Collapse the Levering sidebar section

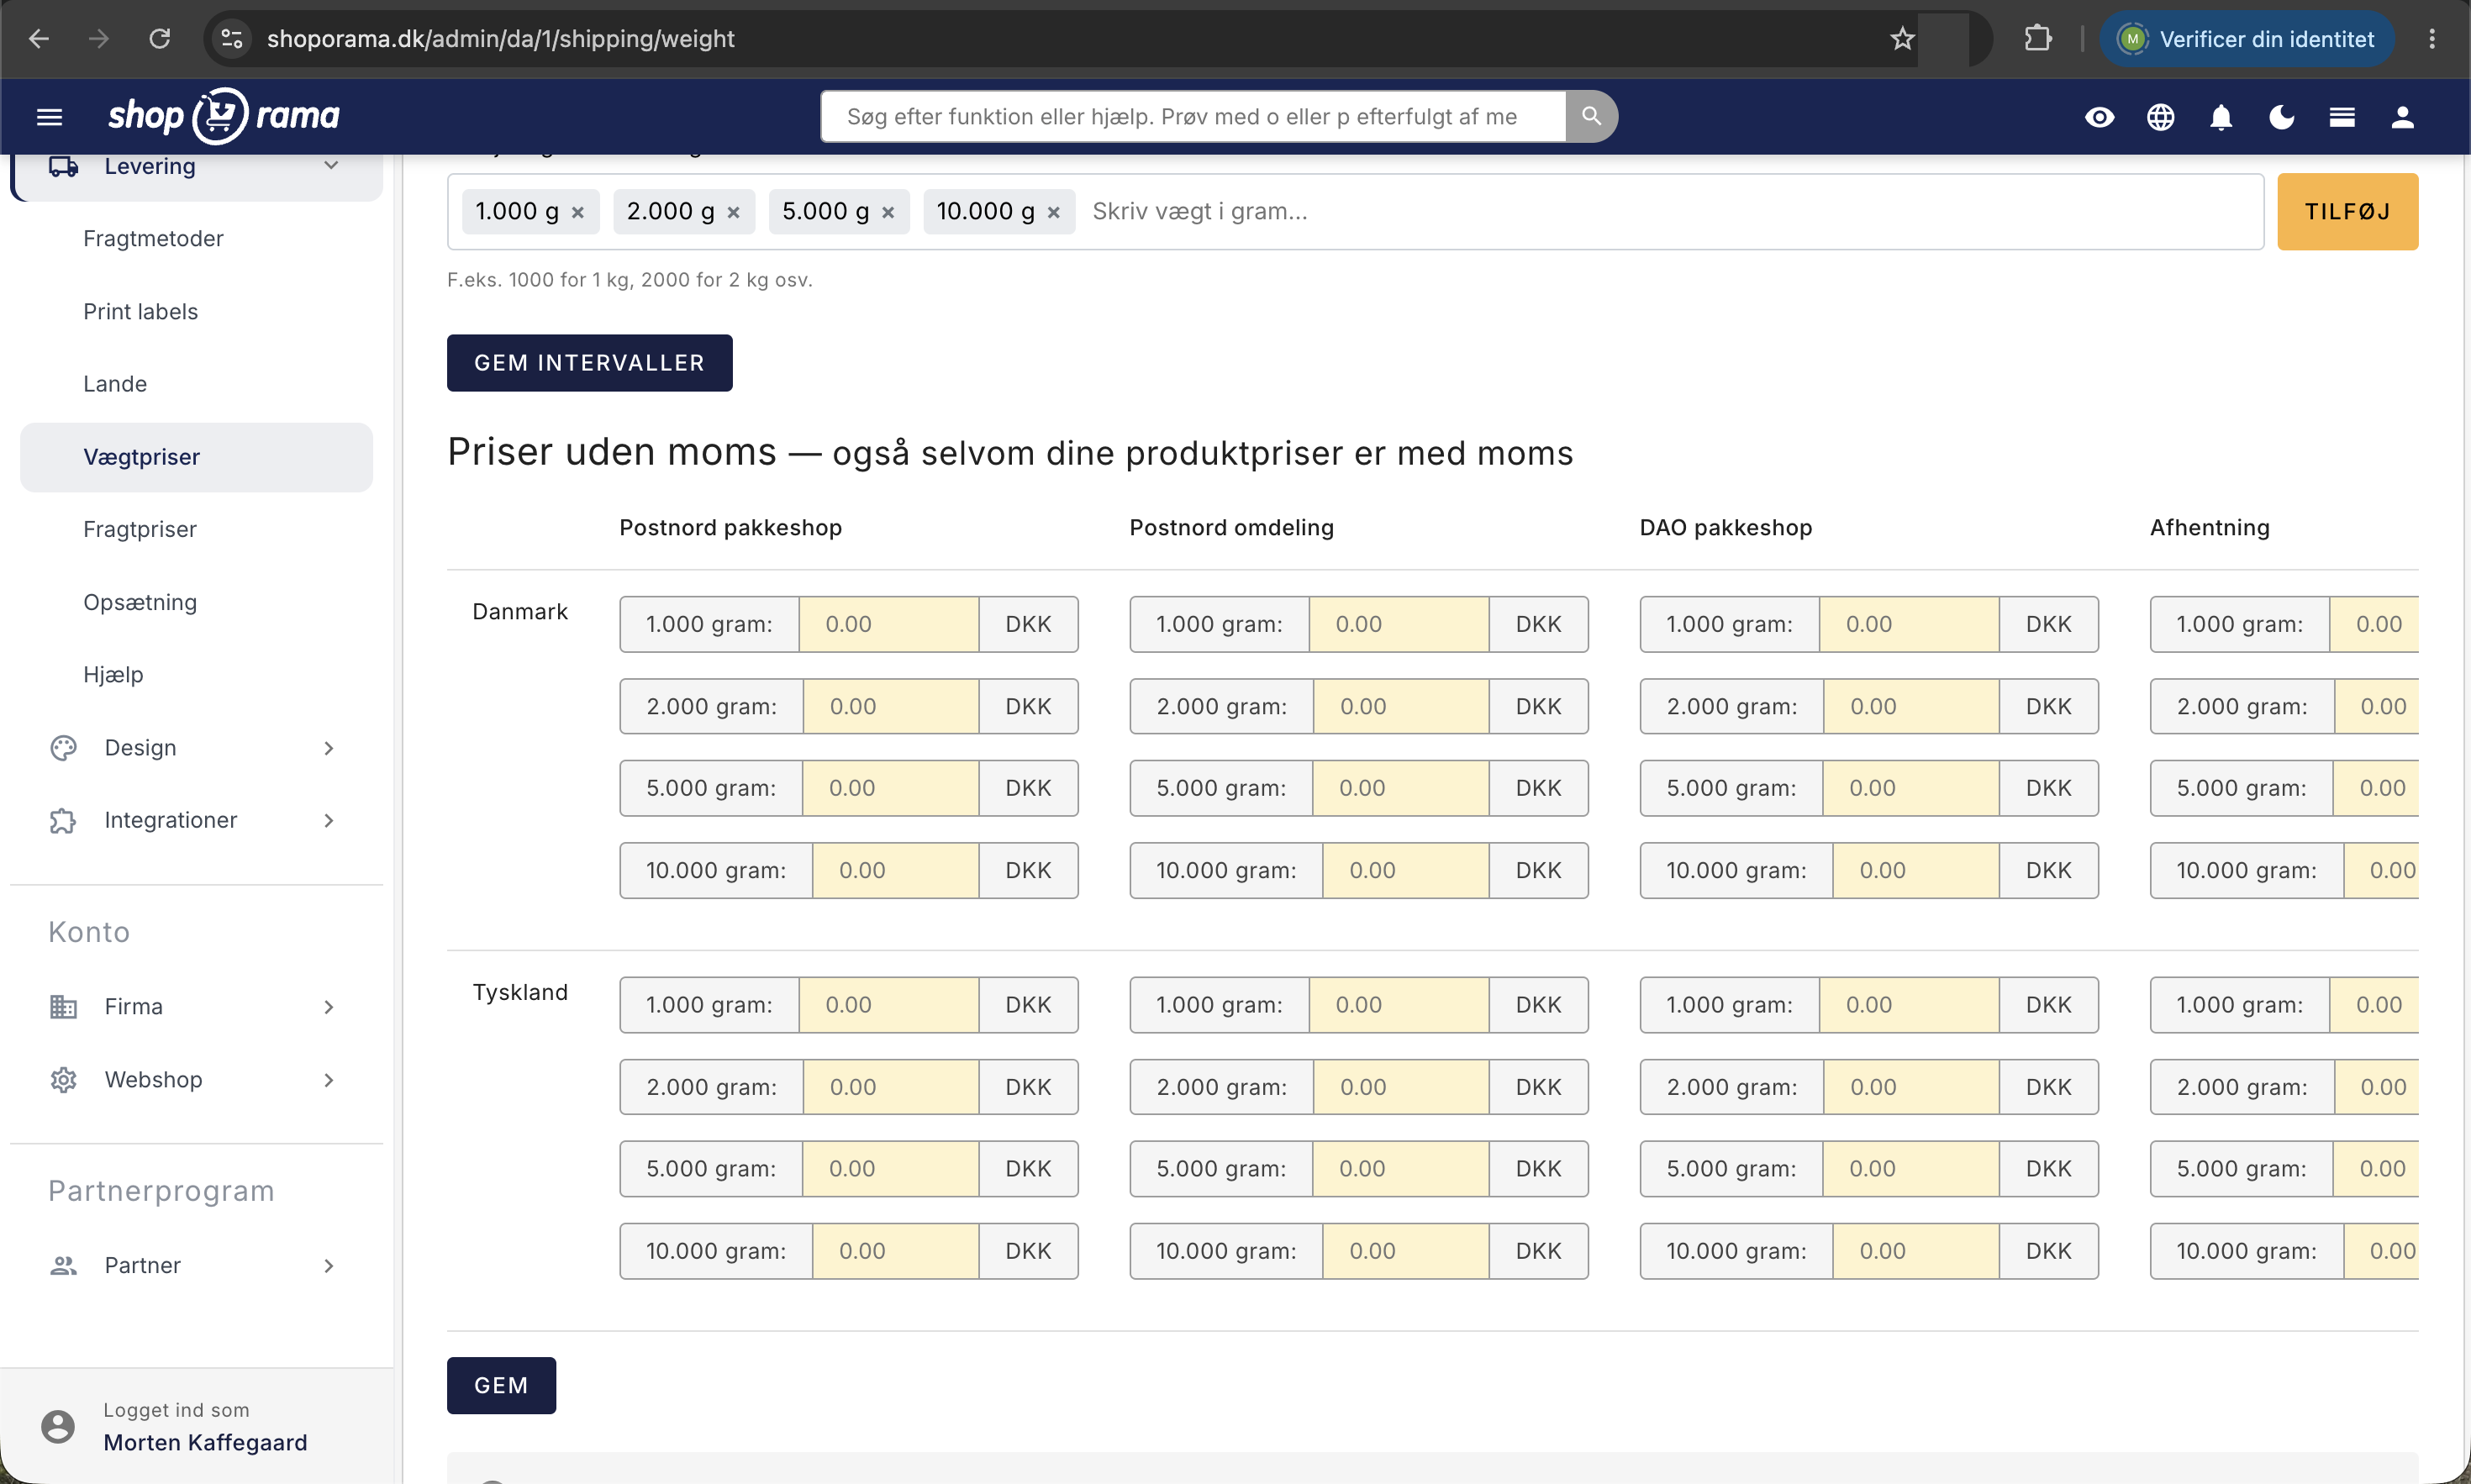point(196,167)
